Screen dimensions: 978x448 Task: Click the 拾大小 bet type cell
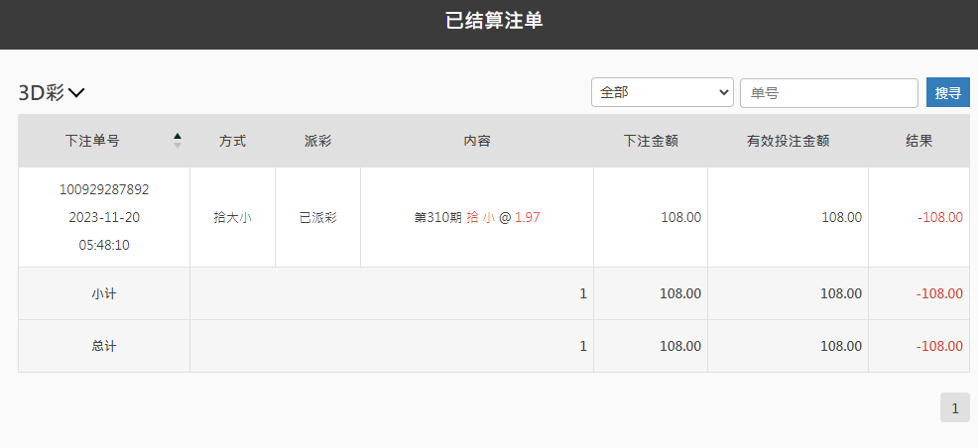(232, 217)
